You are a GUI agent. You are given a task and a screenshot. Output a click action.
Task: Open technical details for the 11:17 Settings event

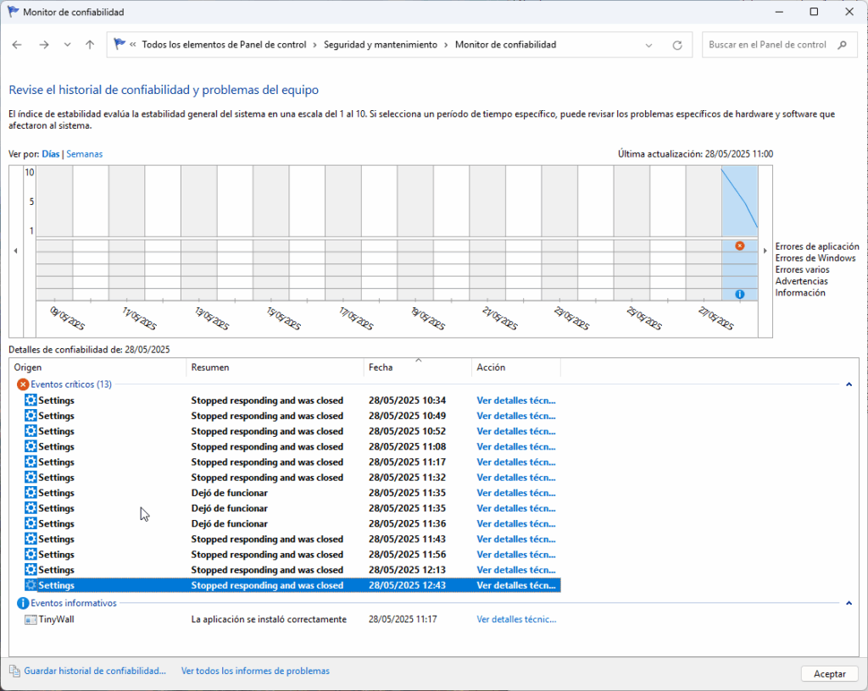click(x=516, y=462)
